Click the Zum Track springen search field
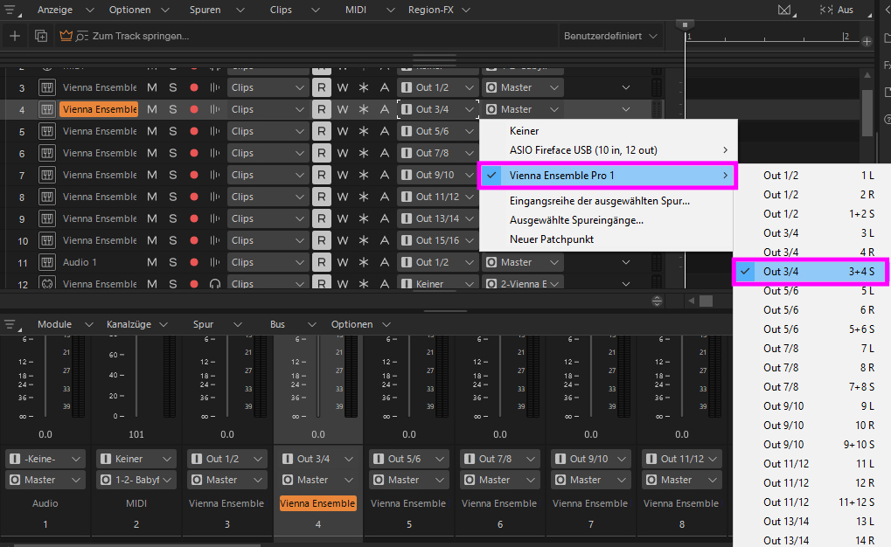This screenshot has width=891, height=547. pyautogui.click(x=141, y=36)
